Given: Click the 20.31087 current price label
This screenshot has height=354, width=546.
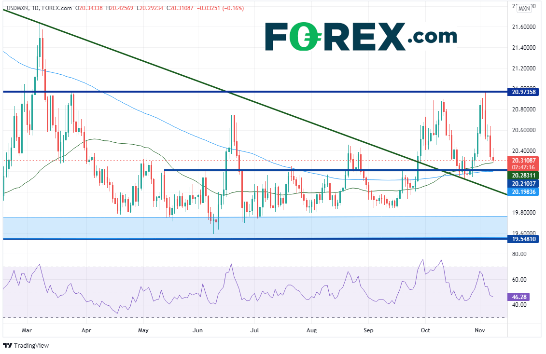Looking at the screenshot, I should pos(523,160).
